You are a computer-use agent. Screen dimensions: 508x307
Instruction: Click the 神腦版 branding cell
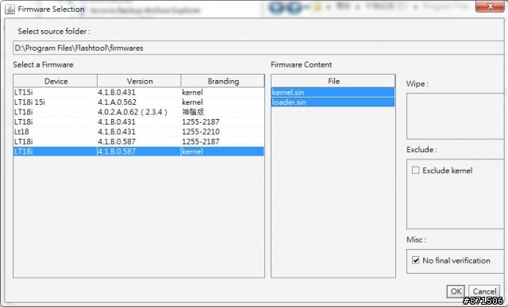(x=223, y=112)
